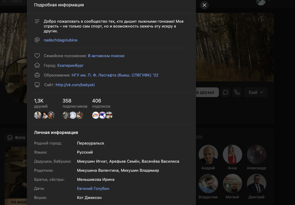Image resolution: width=295 pixels, height=205 pixels.
Task: Open friend Дмитрий's avatar
Action: pos(256,184)
